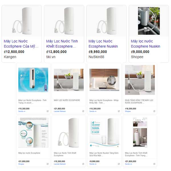Open external link icon on ₫9,990,000 Sendo card
The height and width of the screenshot is (171, 171).
[119, 164]
